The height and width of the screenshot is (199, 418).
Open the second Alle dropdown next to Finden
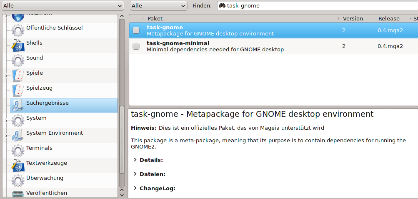tap(159, 5)
